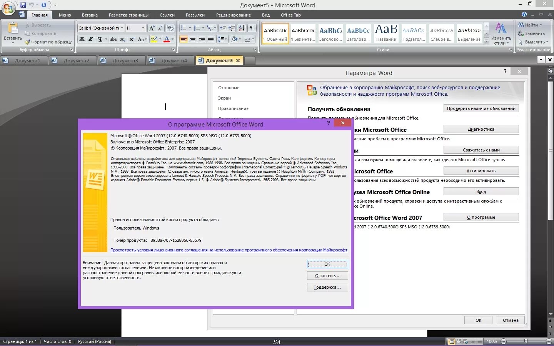This screenshot has width=554, height=346.
Task: Open the font size dropdown 11
Action: coord(143,28)
